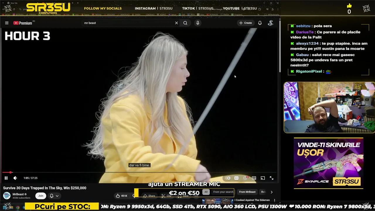Open player settings gear menu
This screenshot has width=375, height=211.
[246, 178]
